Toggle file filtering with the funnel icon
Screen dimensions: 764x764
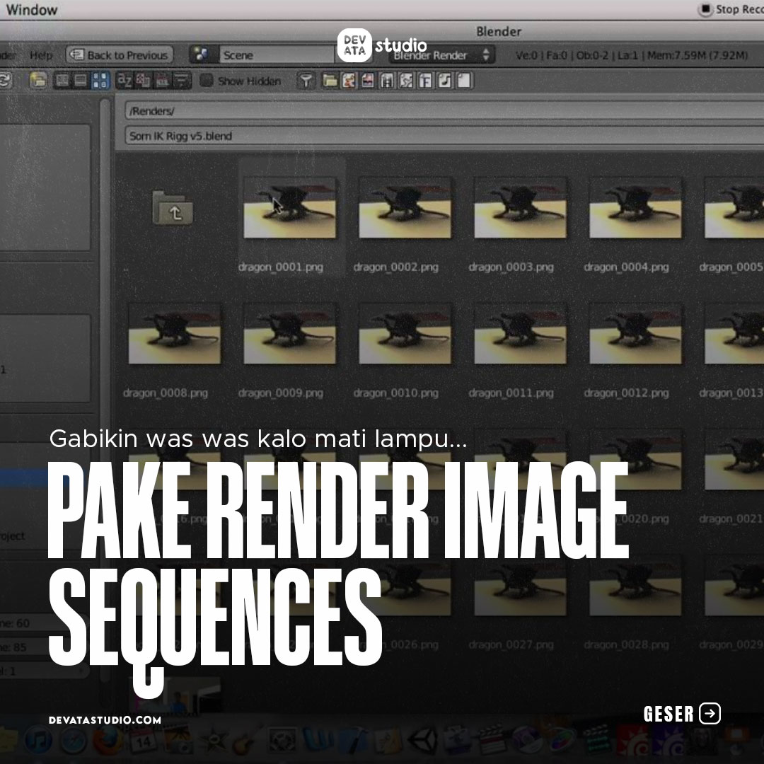(306, 81)
